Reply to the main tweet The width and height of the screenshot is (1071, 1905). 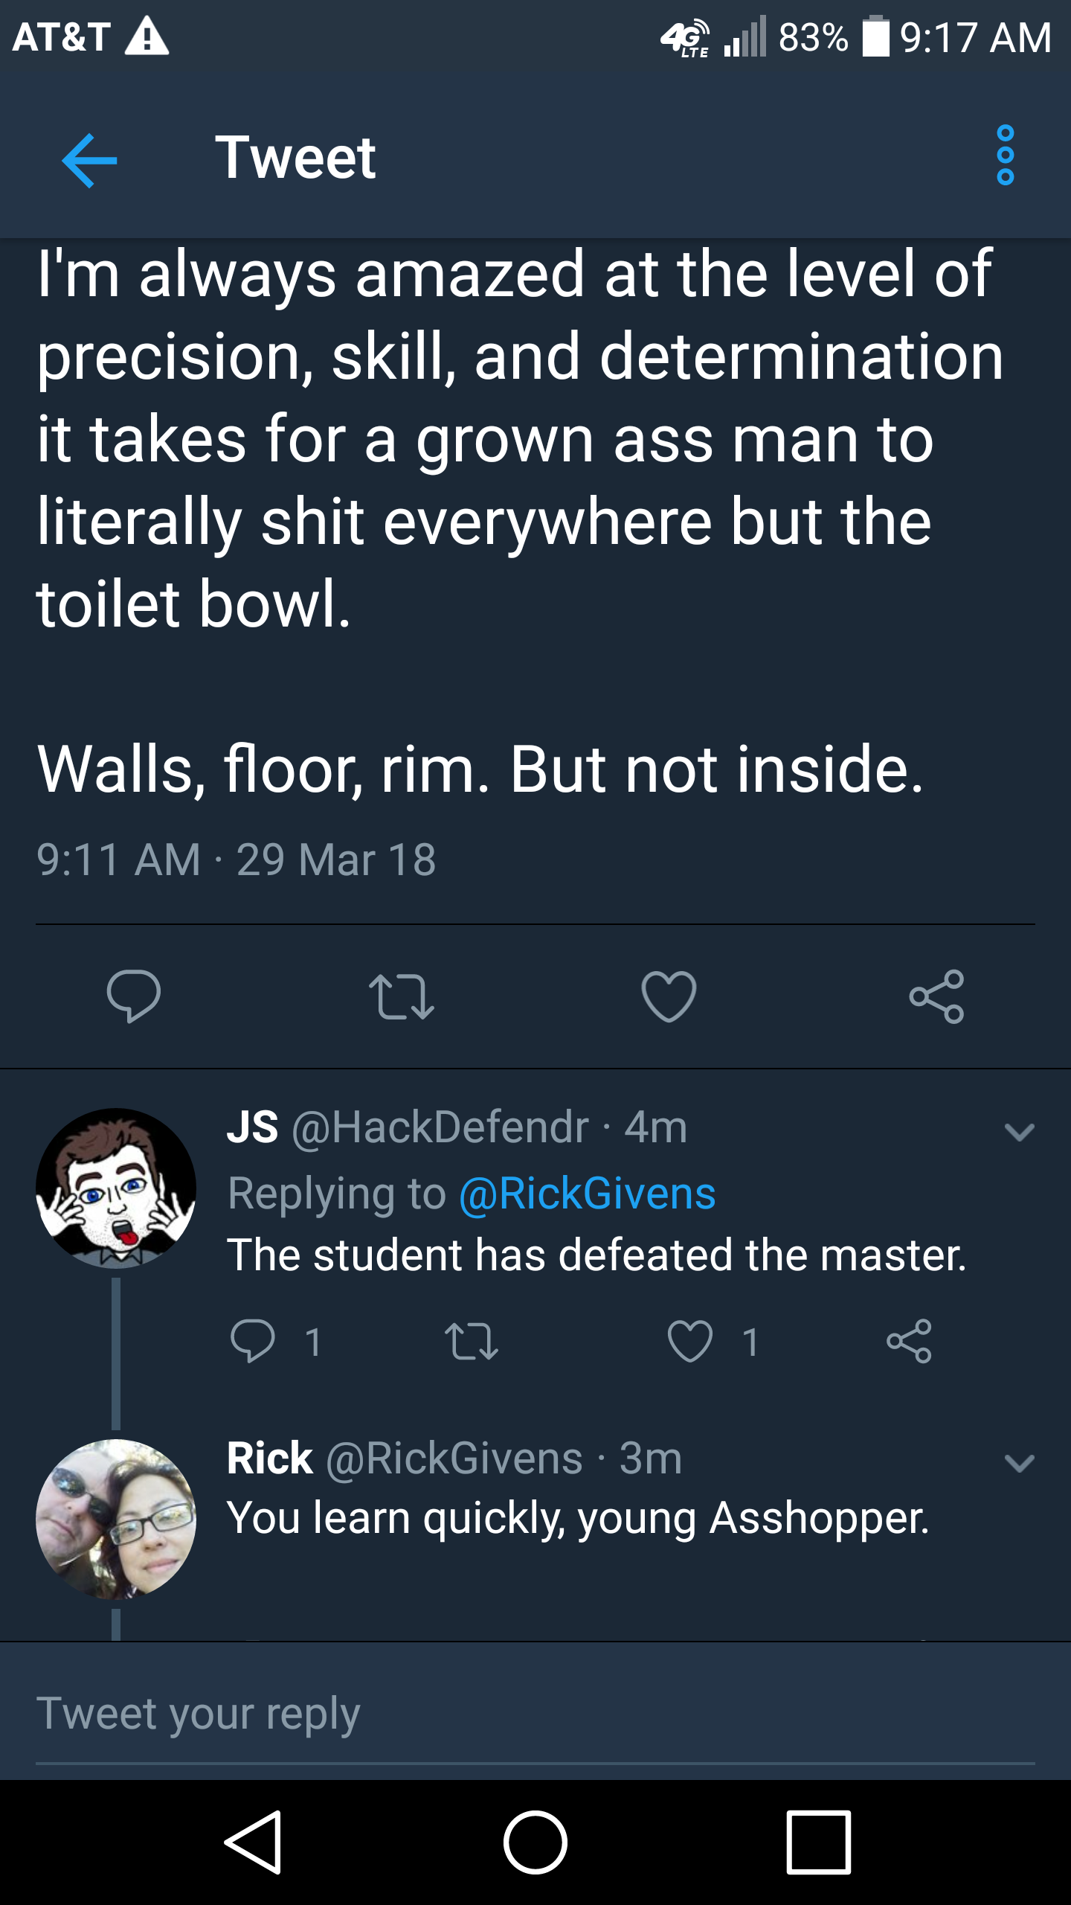click(x=134, y=996)
